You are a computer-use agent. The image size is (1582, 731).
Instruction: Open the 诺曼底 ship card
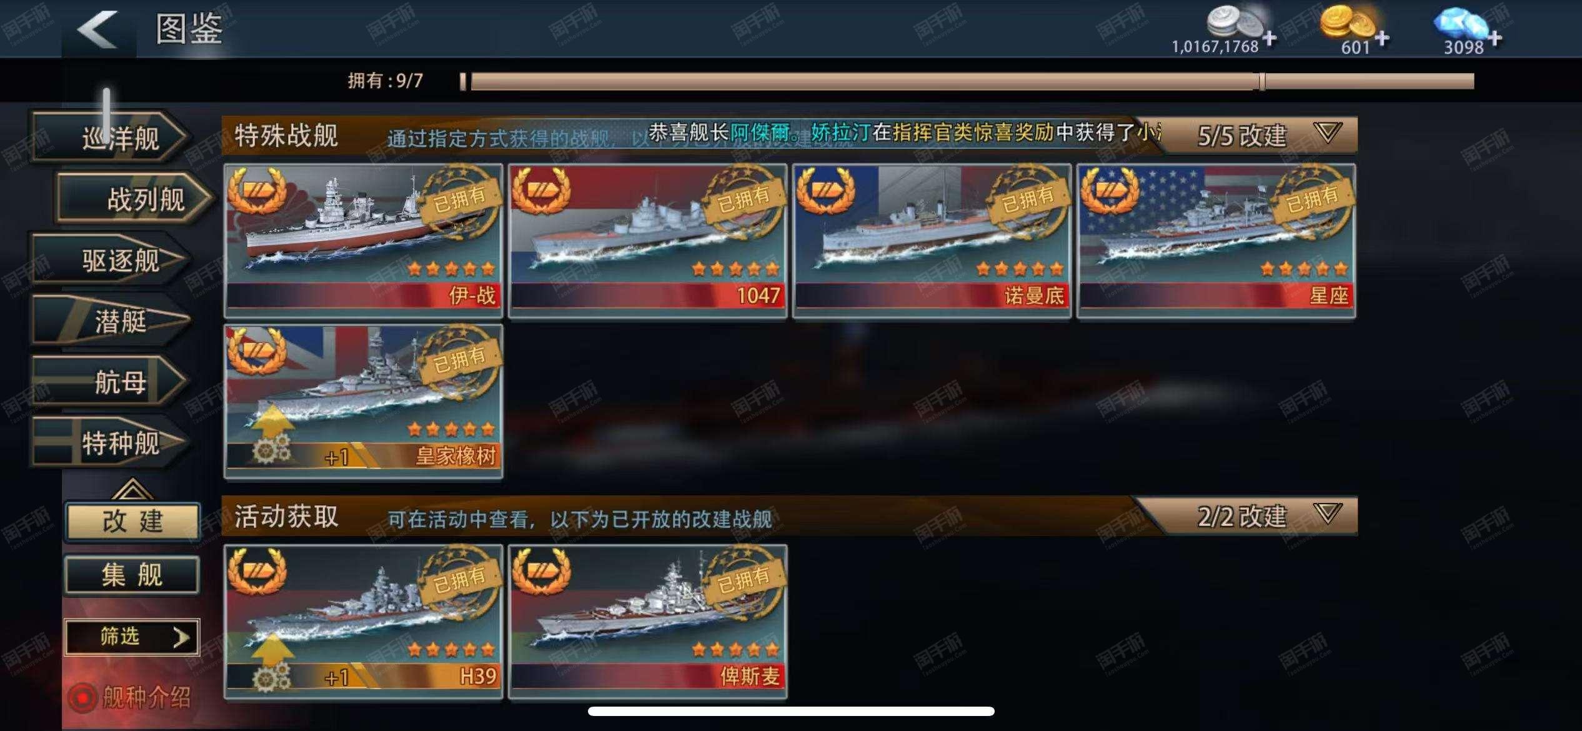point(932,241)
